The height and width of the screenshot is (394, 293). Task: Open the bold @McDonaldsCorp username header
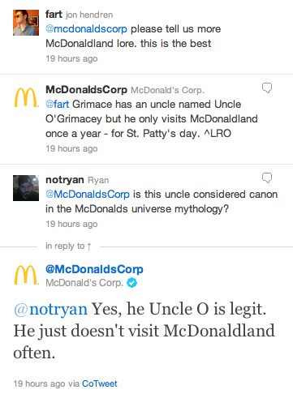pos(94,269)
